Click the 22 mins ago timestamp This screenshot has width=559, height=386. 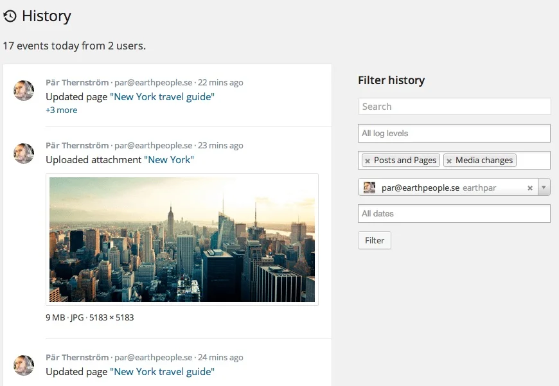coord(220,83)
